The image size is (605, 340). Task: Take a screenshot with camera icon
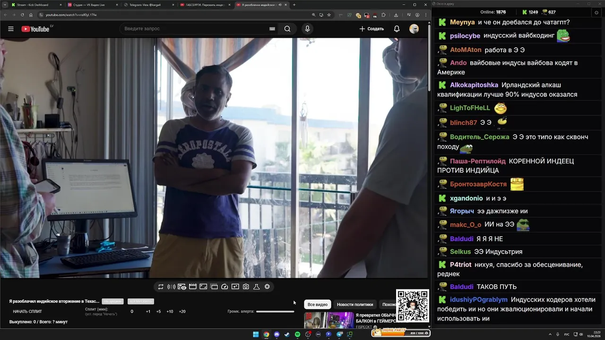coord(246,287)
